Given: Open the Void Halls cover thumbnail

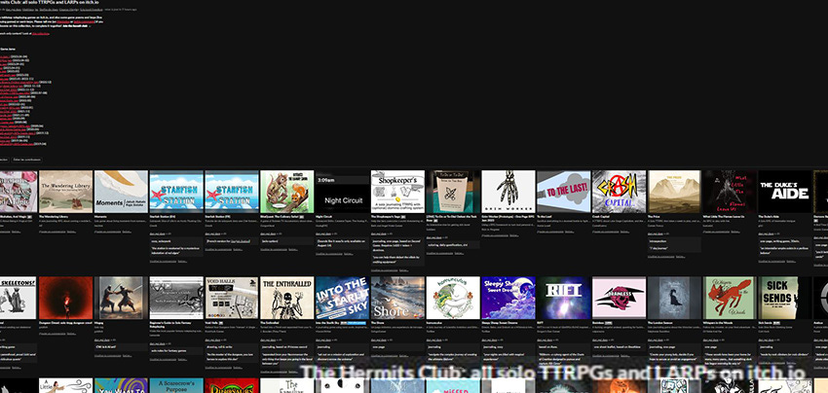Looking at the screenshot, I should click(x=232, y=298).
